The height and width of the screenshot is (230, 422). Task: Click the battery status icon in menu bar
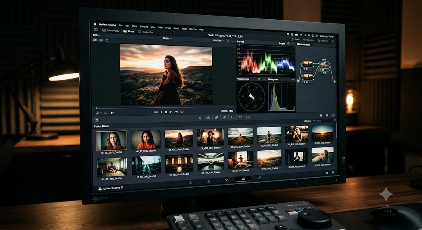point(296,35)
